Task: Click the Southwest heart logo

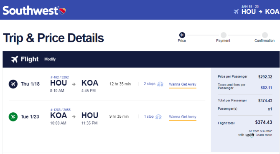Action: point(62,11)
